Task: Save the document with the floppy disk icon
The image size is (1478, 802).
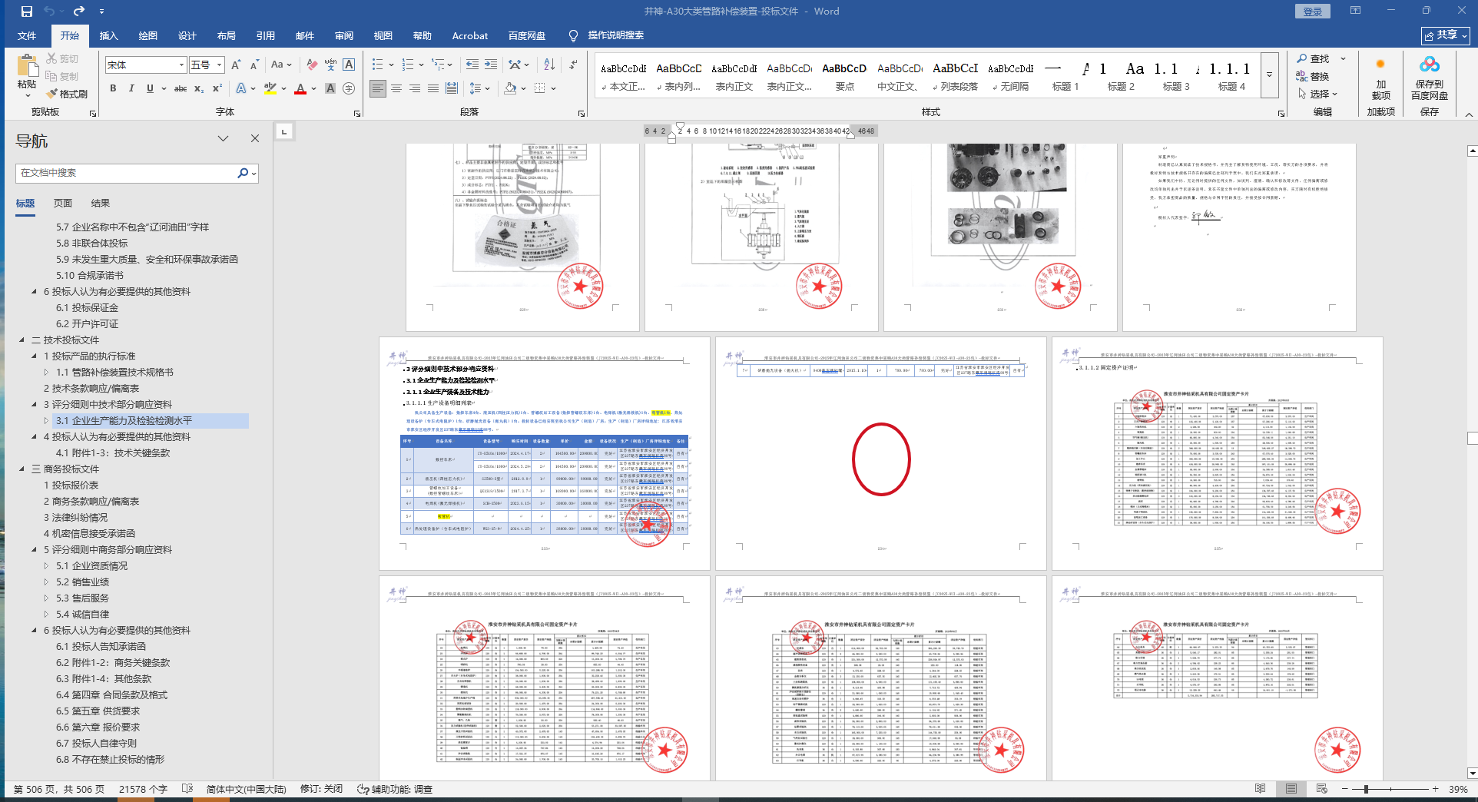Action: point(27,12)
